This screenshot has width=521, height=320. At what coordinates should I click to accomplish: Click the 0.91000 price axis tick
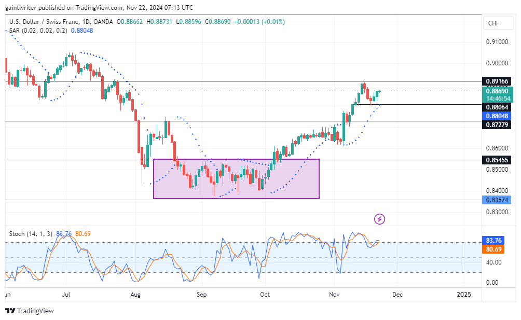pyautogui.click(x=497, y=42)
